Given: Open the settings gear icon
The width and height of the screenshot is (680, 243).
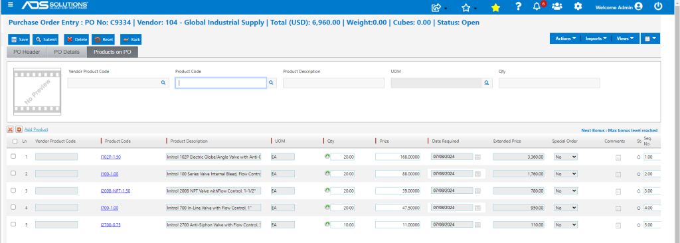Looking at the screenshot, I should click(578, 7).
